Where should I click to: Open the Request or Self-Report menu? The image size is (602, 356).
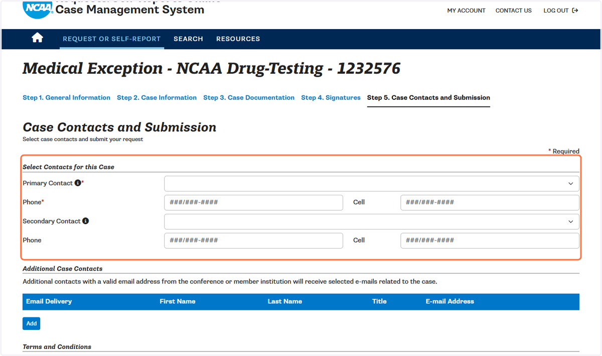112,39
